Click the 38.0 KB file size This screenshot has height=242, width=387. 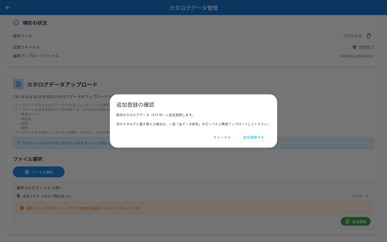coord(357,196)
